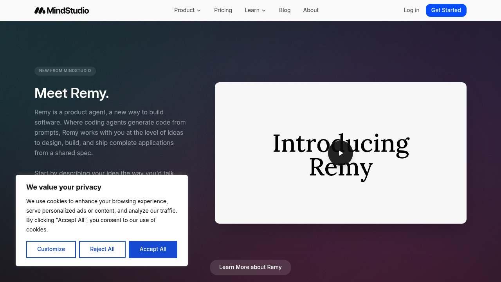
Task: Click the MindStudio logo
Action: click(x=61, y=10)
